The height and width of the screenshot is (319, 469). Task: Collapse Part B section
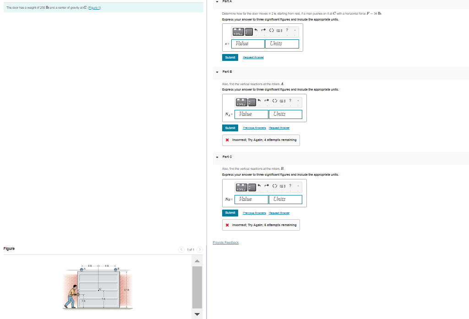(x=217, y=72)
